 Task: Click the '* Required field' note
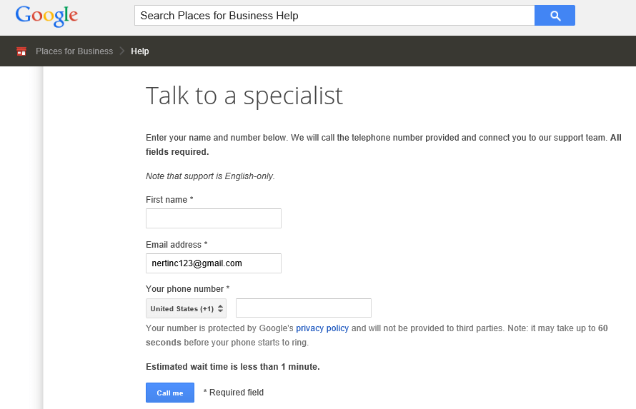coord(234,393)
